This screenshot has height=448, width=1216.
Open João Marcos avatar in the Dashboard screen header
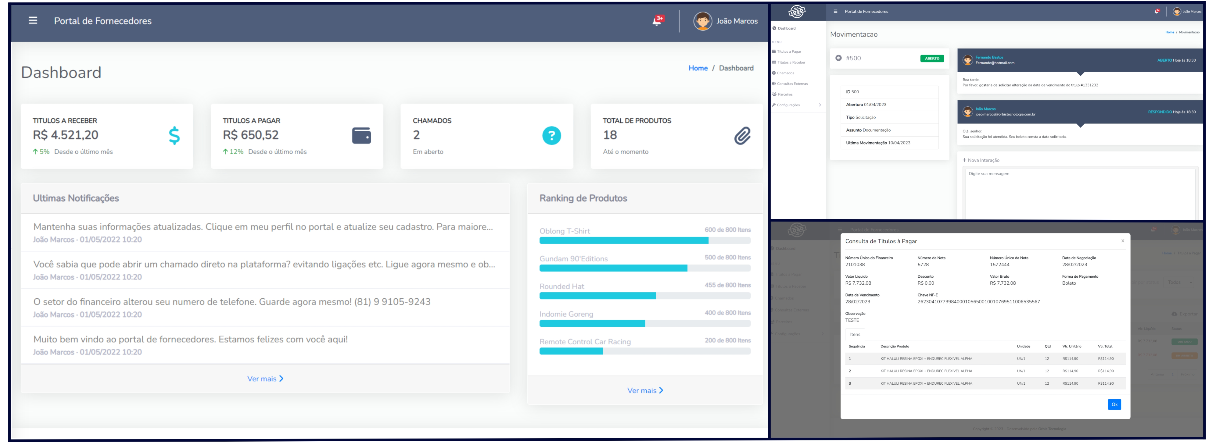(x=702, y=21)
